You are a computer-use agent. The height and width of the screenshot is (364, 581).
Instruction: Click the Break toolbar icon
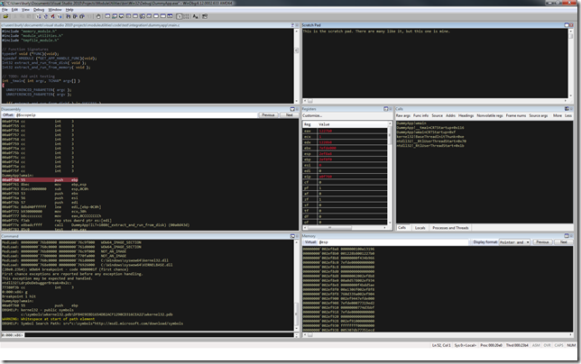[x=60, y=16]
